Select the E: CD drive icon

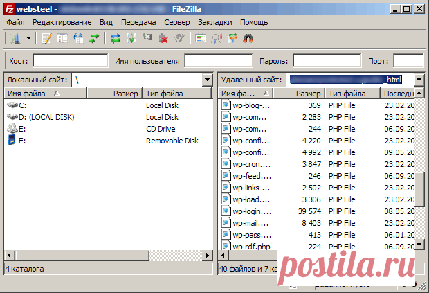pos(12,128)
